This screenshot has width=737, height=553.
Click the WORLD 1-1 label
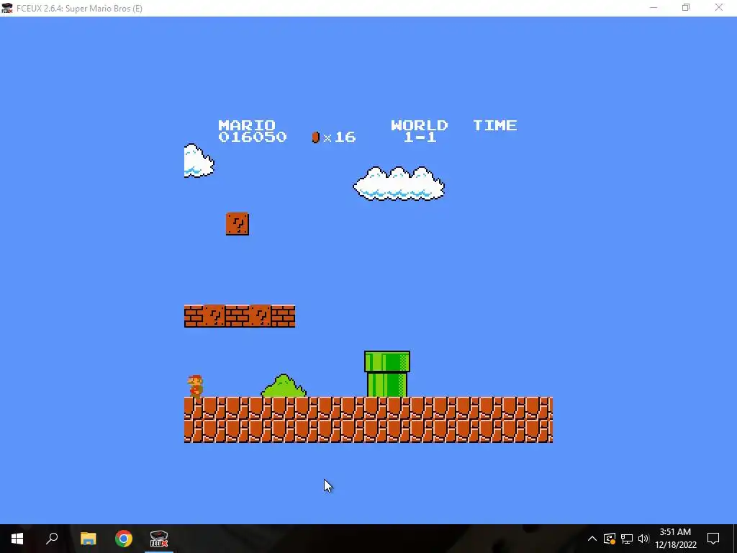(420, 131)
